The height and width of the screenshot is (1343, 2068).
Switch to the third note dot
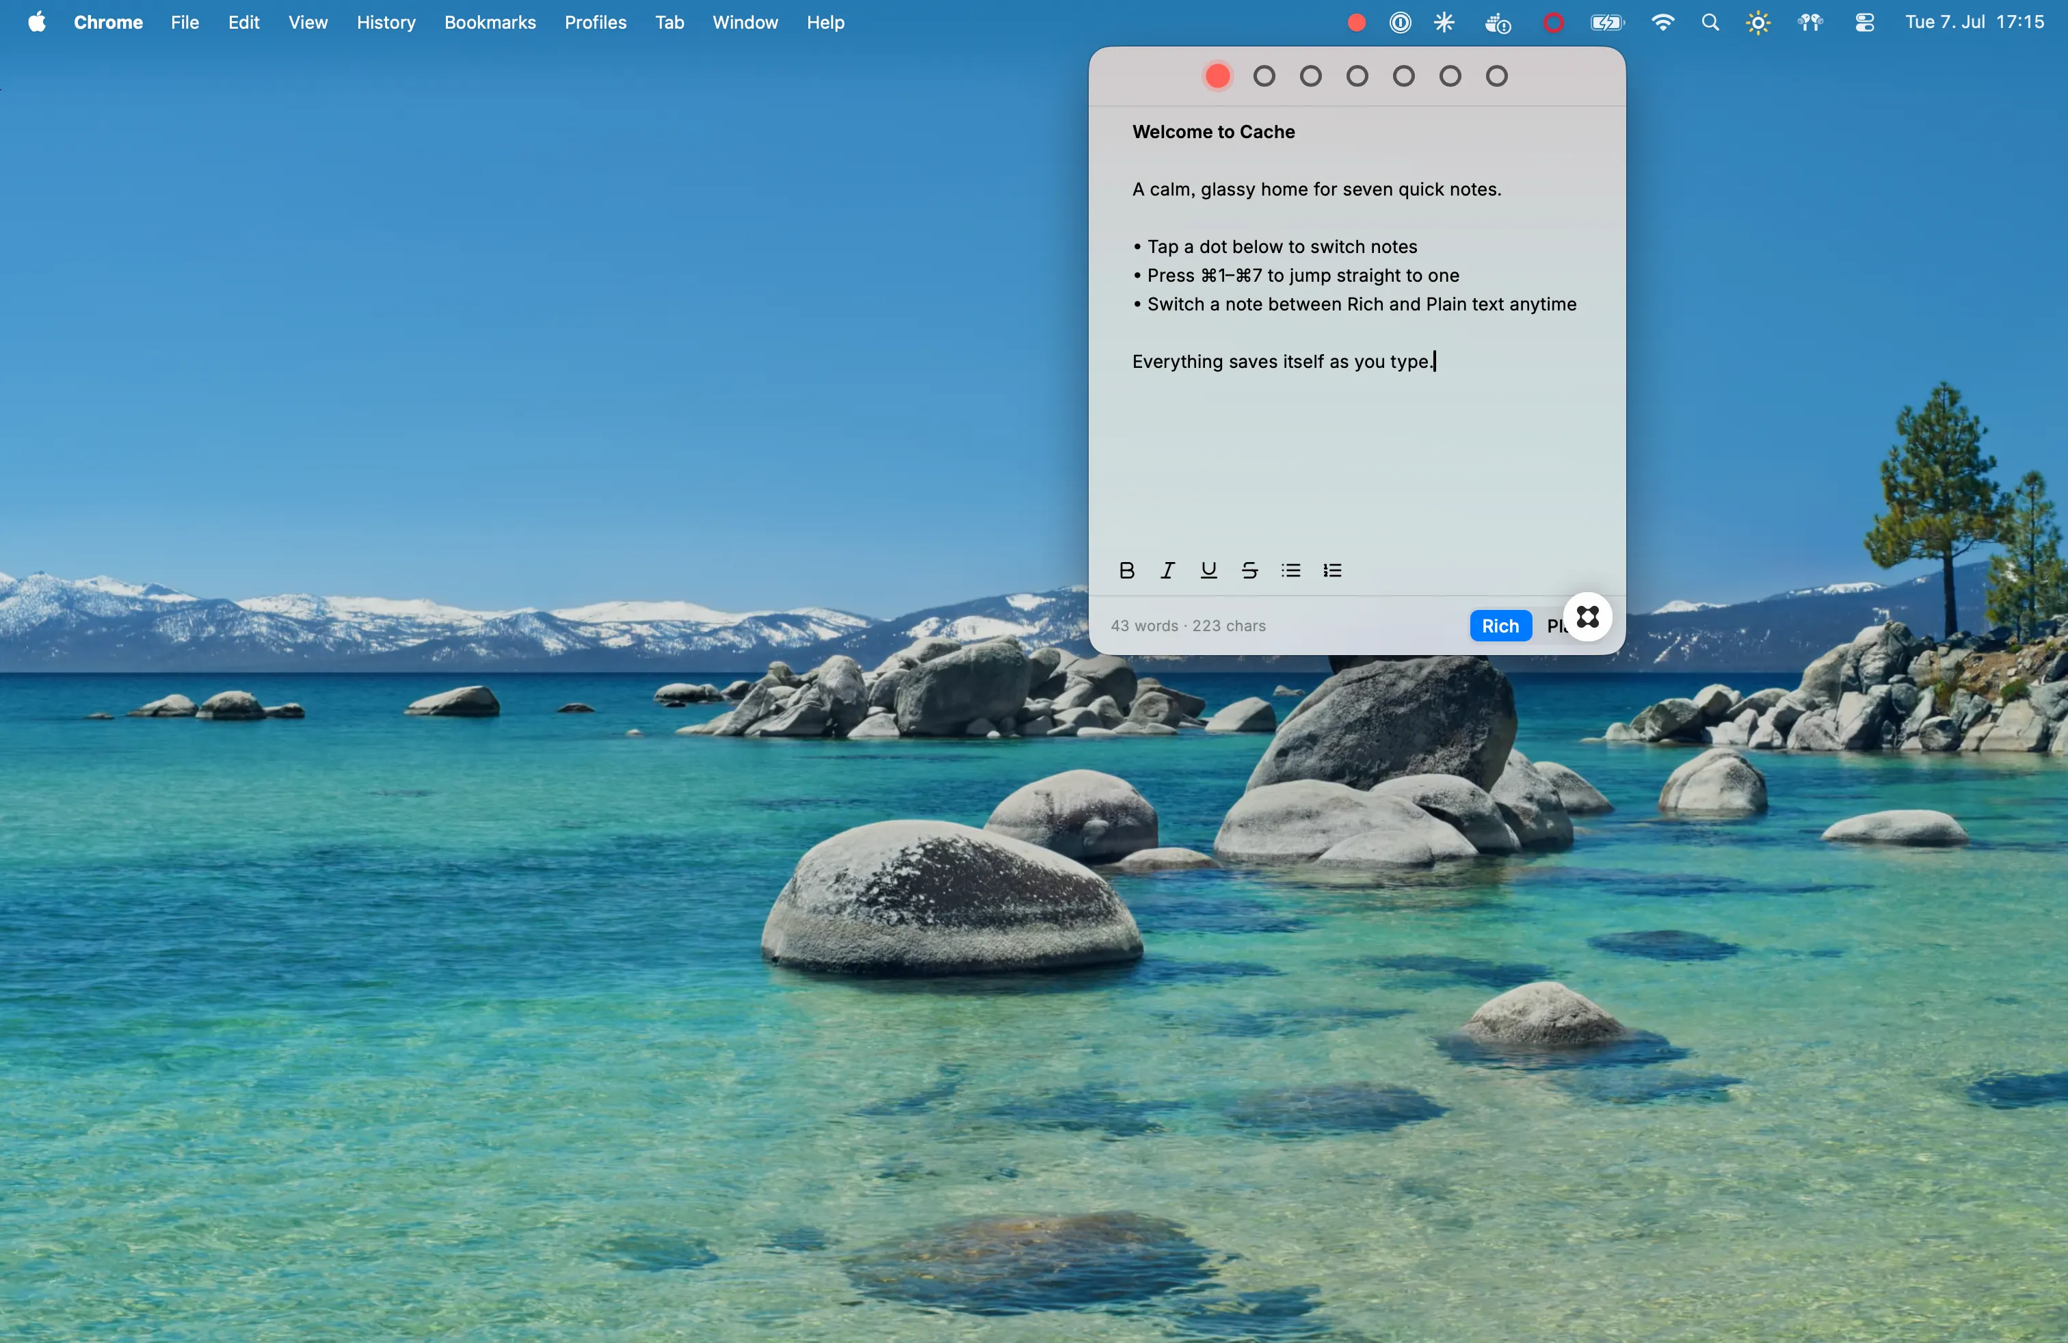coord(1310,77)
